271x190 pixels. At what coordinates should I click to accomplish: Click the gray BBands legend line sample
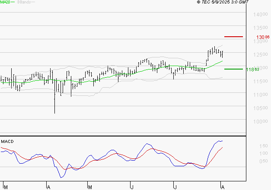point(34,2)
